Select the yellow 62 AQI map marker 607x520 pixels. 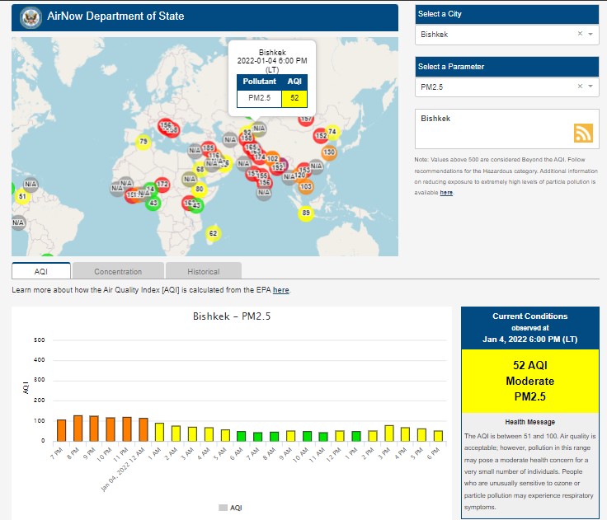pyautogui.click(x=213, y=234)
